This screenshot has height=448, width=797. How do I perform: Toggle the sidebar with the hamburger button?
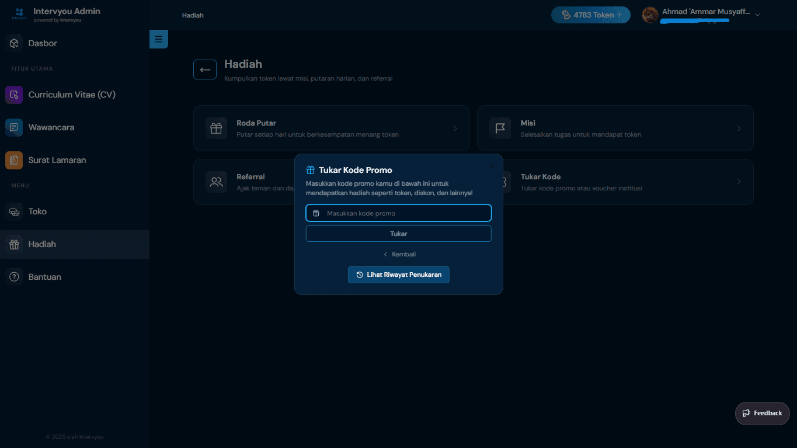point(159,39)
